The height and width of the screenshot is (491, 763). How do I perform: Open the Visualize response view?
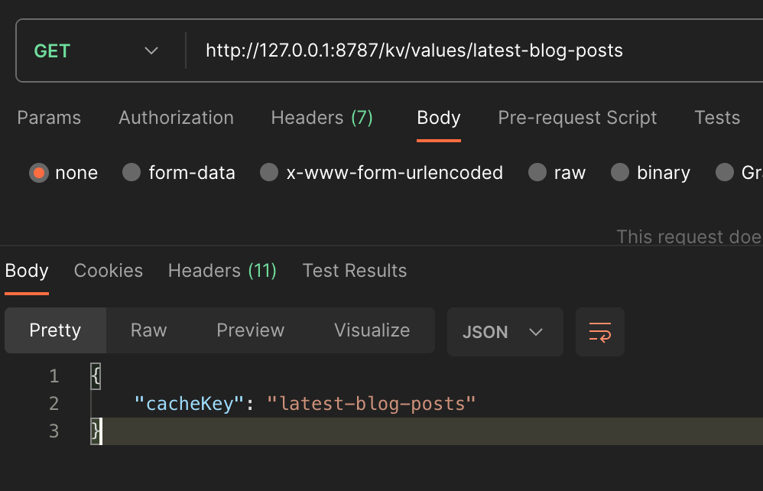[x=372, y=330]
